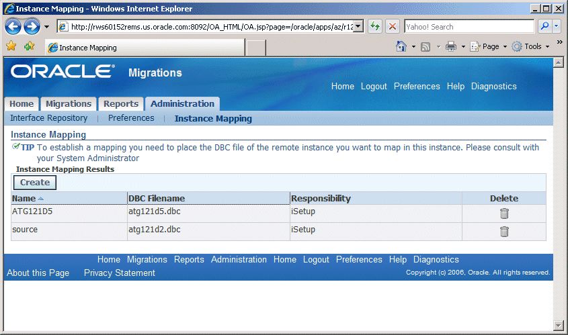This screenshot has width=568, height=335.
Task: Click the RSS feeds icon
Action: (425, 47)
